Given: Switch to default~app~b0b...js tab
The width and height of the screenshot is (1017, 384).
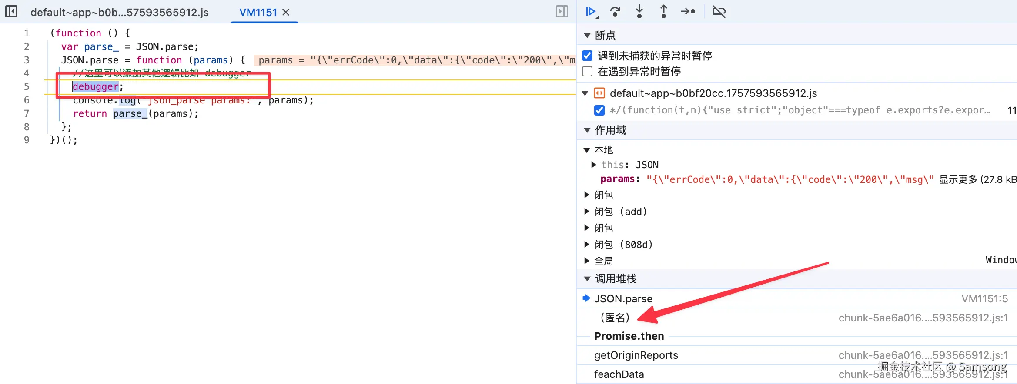Looking at the screenshot, I should pos(120,12).
